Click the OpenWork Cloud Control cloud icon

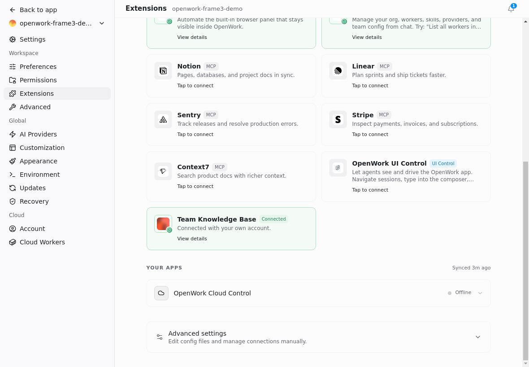coord(161,293)
